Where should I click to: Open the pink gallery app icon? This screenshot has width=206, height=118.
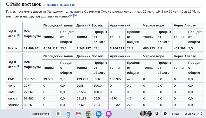[x=108, y=114]
